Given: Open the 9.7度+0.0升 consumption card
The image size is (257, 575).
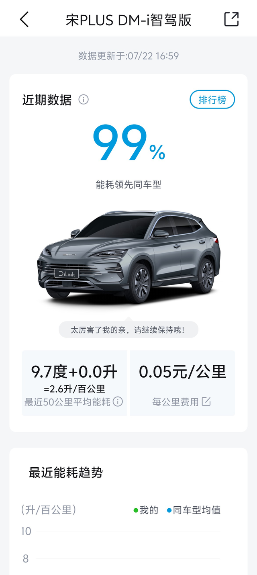Looking at the screenshot, I should [74, 383].
